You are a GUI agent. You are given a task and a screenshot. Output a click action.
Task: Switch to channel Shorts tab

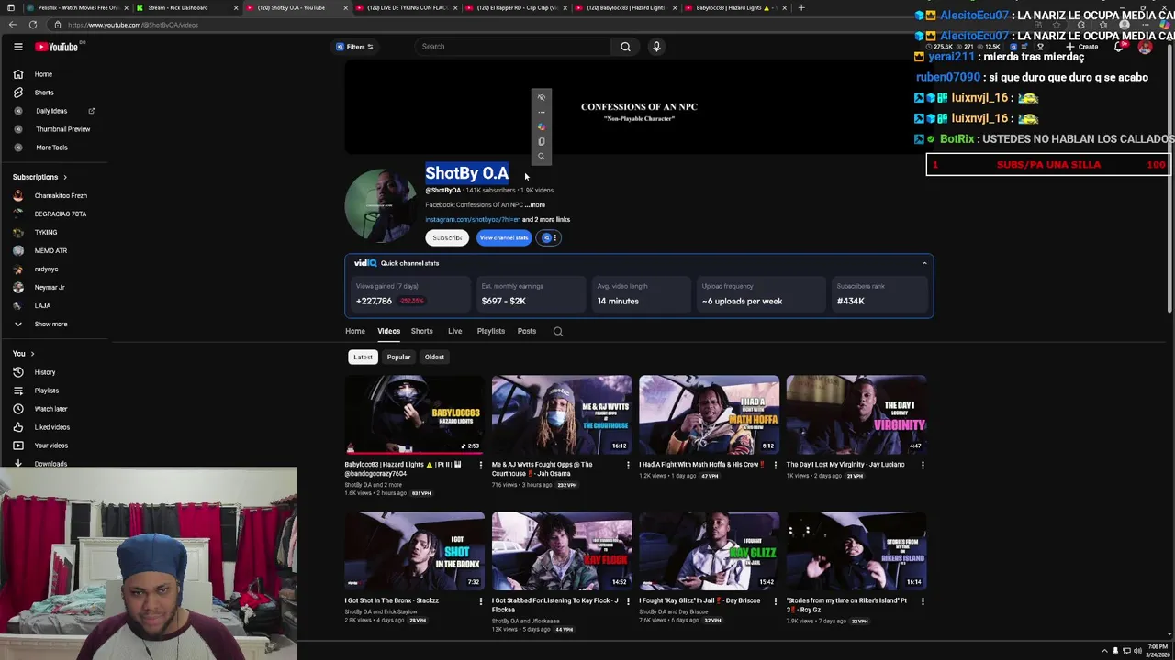point(421,331)
